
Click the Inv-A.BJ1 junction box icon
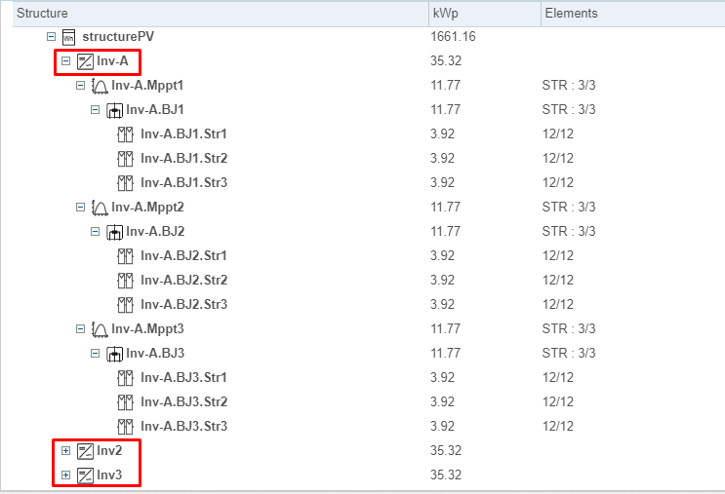(114, 110)
